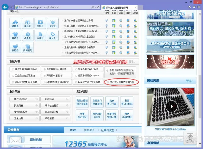
Task: Open the address bar search dropdown arrow
Action: pyautogui.click(x=95, y=7)
